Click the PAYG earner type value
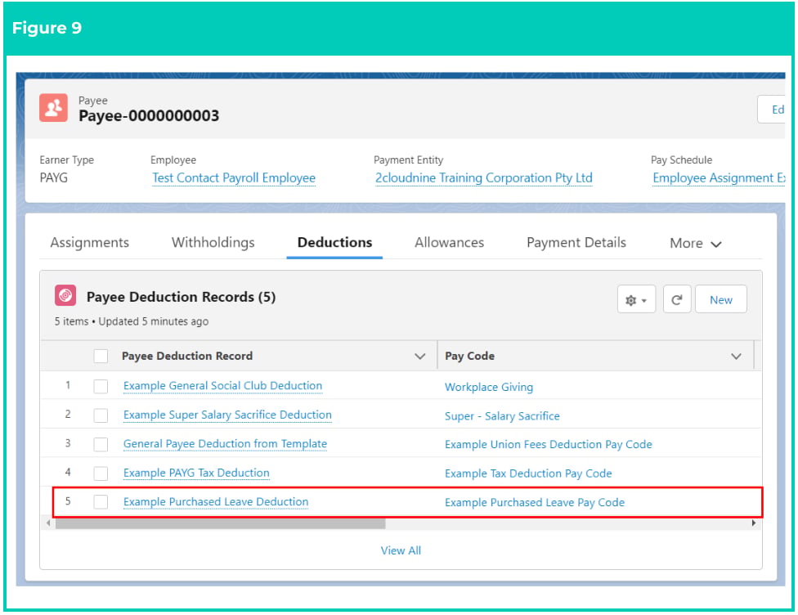This screenshot has height=615, width=798. pyautogui.click(x=53, y=177)
